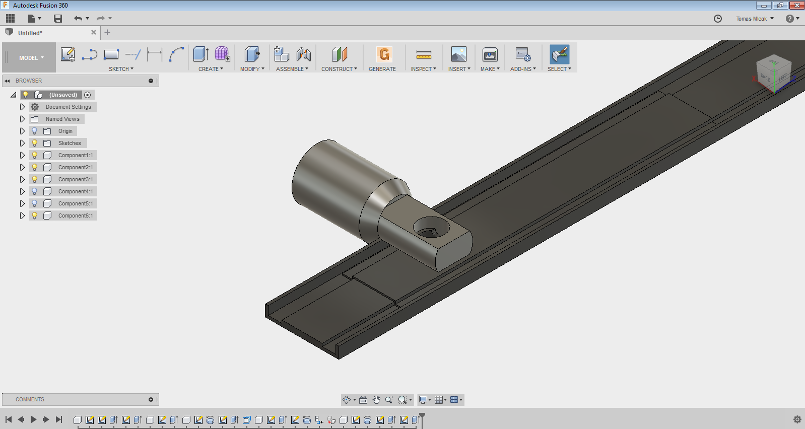Toggle the Origin folder visibility bulb

coord(35,131)
